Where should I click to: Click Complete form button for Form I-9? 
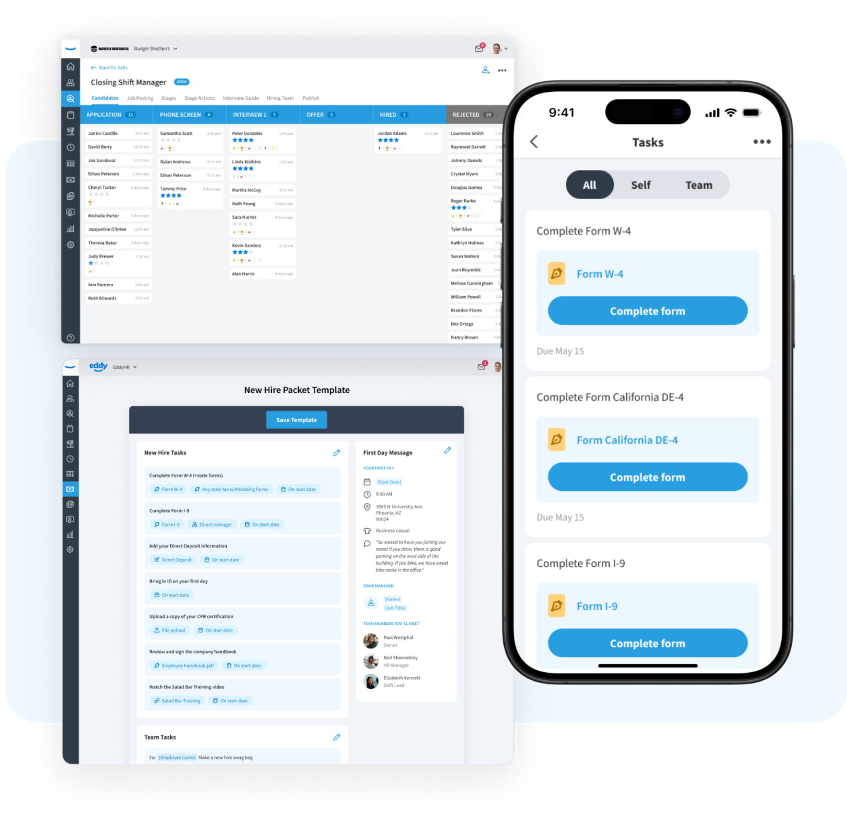pyautogui.click(x=647, y=644)
